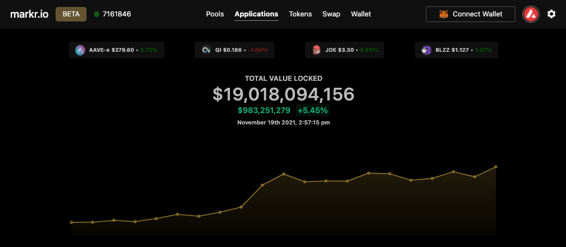Click the Avalanche network icon
Screen dimensions: 566x247
pos(531,14)
